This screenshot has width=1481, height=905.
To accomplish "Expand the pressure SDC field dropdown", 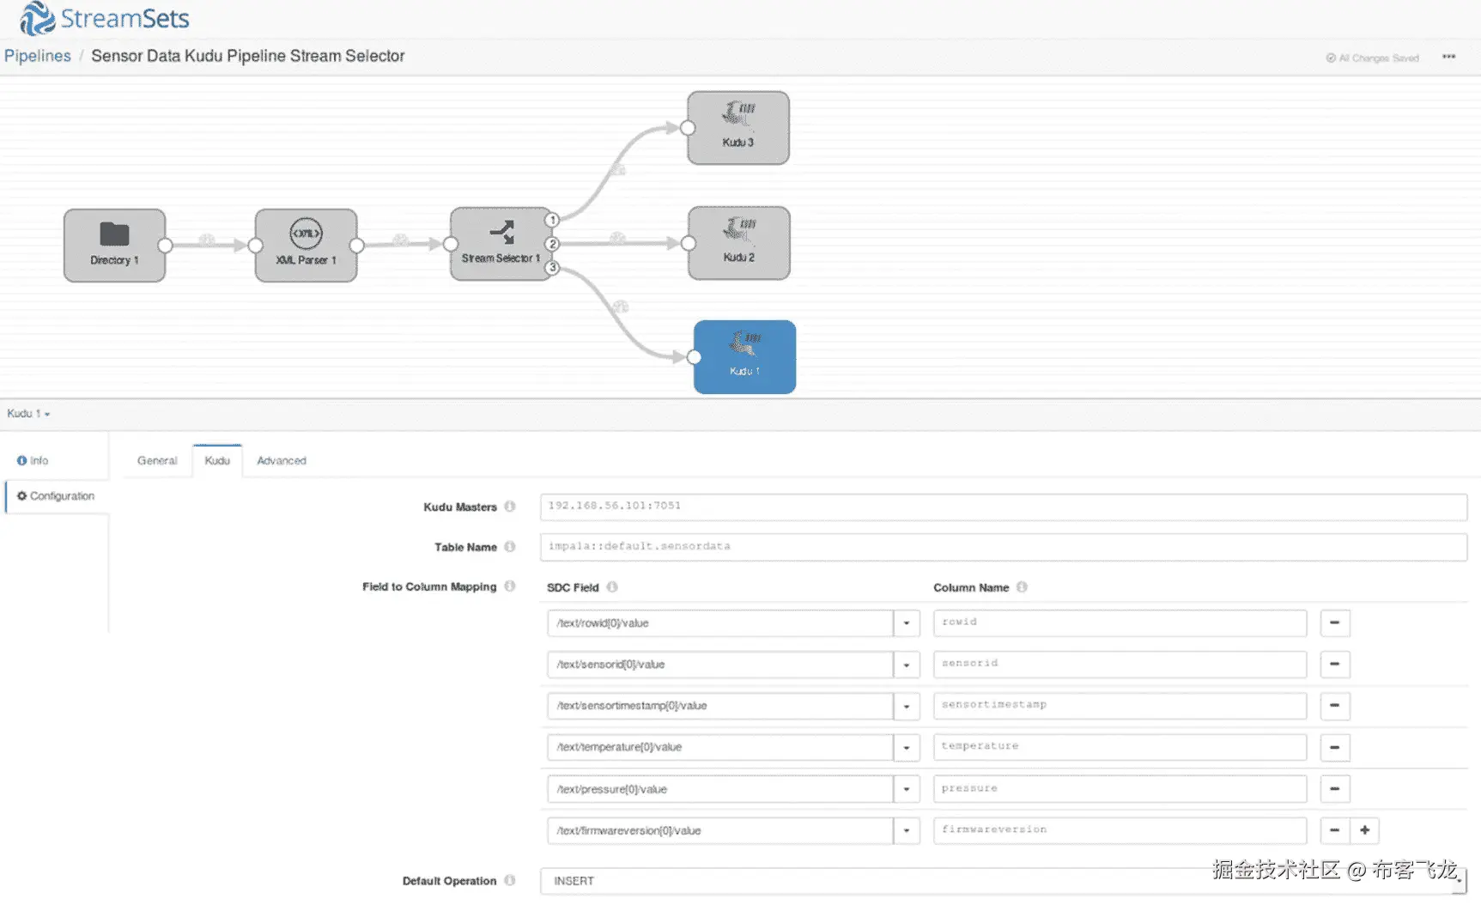I will coord(907,789).
